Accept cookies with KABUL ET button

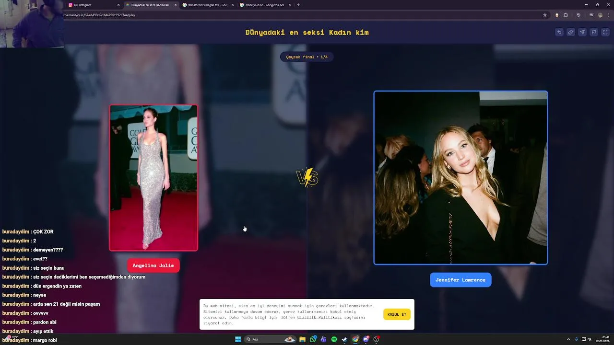(x=397, y=314)
